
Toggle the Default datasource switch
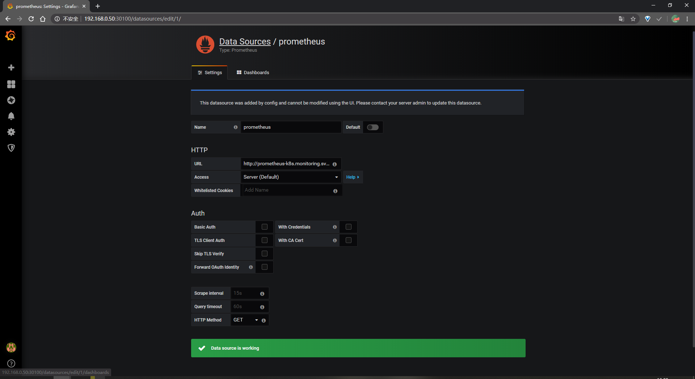click(373, 127)
